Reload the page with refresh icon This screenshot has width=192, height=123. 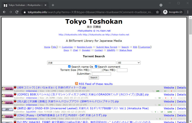pyautogui.click(x=17, y=12)
